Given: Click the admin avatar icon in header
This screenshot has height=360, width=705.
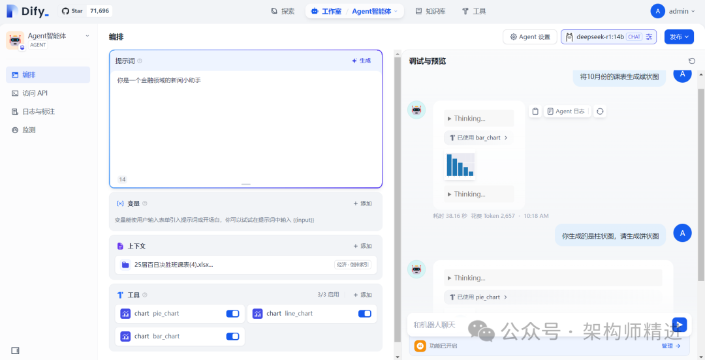Looking at the screenshot, I should (x=658, y=11).
